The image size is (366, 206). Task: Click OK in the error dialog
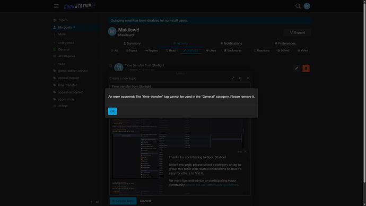pos(112,111)
